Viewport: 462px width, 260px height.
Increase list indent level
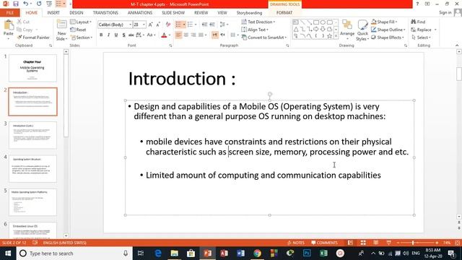[212, 25]
